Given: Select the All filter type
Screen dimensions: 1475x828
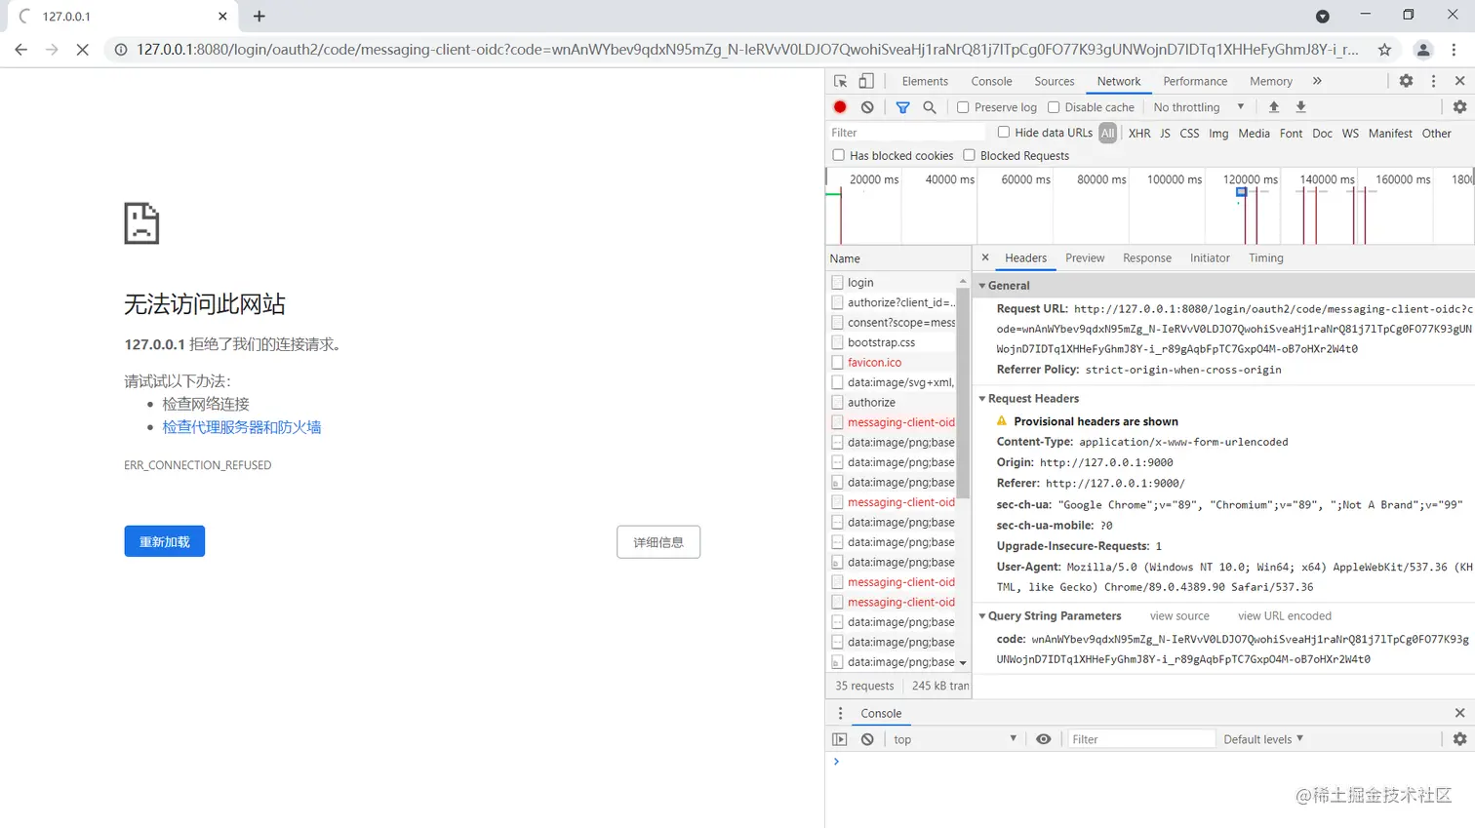Looking at the screenshot, I should click(x=1107, y=134).
